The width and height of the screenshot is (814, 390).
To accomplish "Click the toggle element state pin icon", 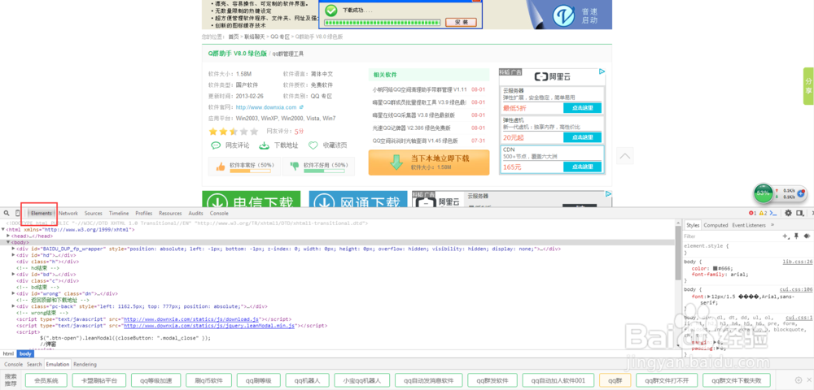I will tap(796, 236).
